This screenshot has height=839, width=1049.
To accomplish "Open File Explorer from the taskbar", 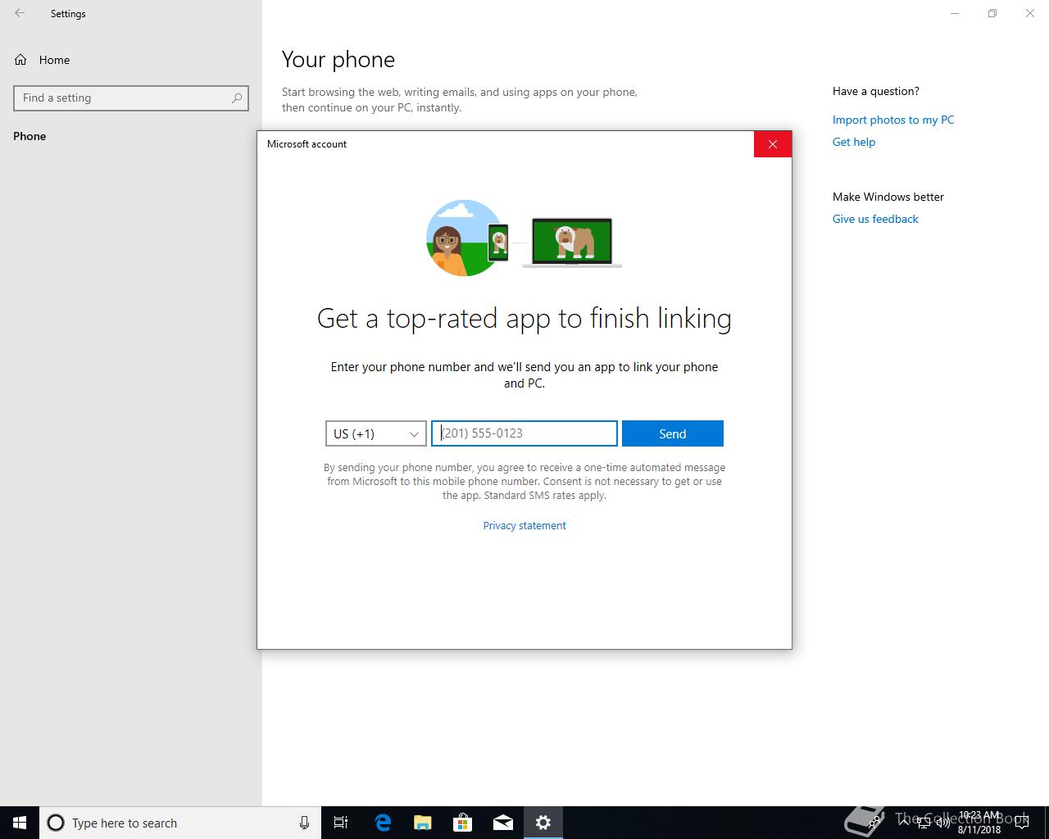I will [x=423, y=823].
